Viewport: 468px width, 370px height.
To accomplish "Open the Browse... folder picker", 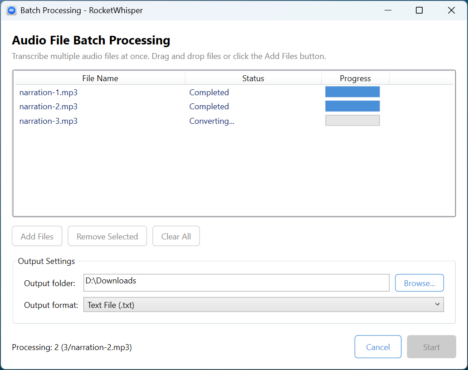I will tap(419, 283).
